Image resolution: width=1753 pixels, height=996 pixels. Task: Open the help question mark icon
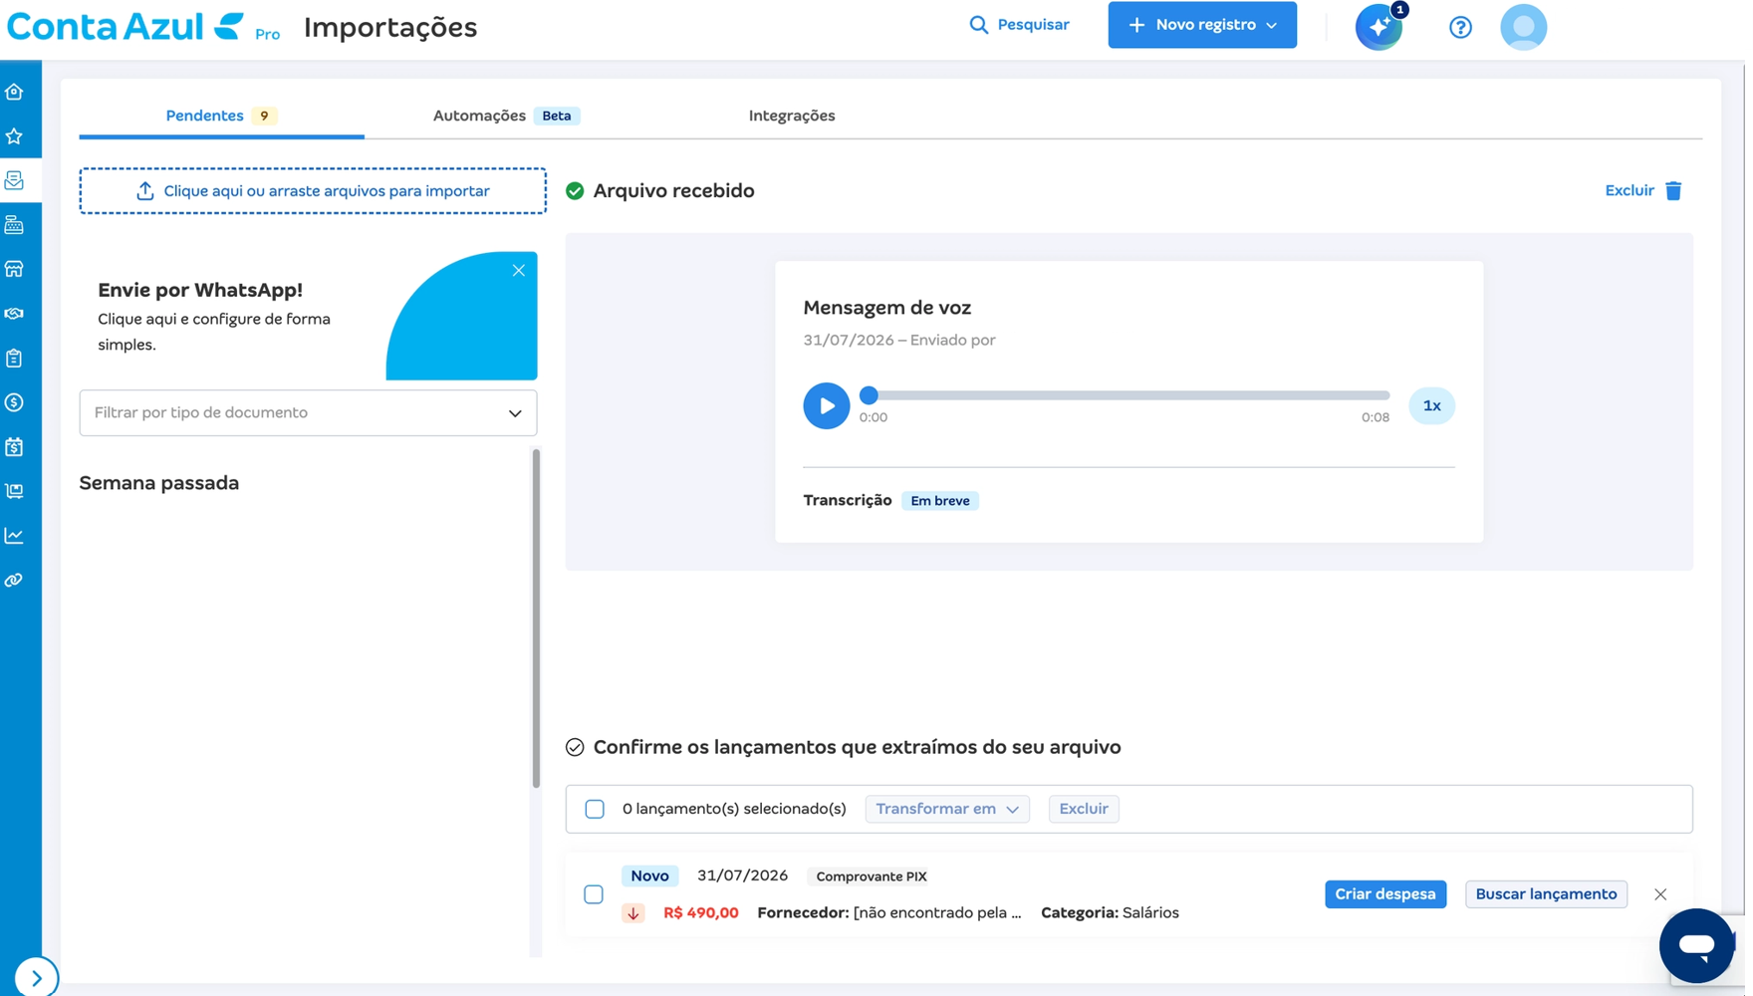1460,27
